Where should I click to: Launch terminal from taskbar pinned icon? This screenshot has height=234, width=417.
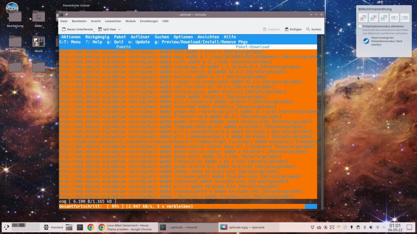(x=80, y=227)
